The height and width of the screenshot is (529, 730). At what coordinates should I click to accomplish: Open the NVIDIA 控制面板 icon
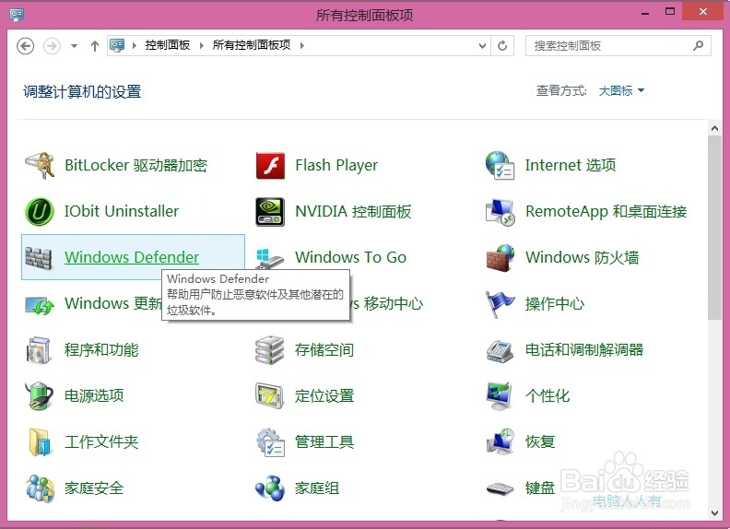270,211
